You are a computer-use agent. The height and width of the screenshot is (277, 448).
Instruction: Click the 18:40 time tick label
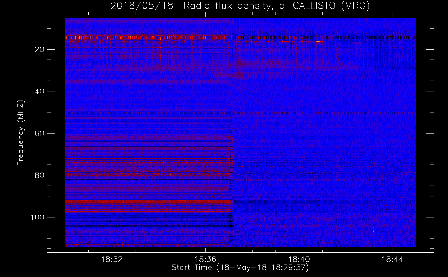[299, 260]
